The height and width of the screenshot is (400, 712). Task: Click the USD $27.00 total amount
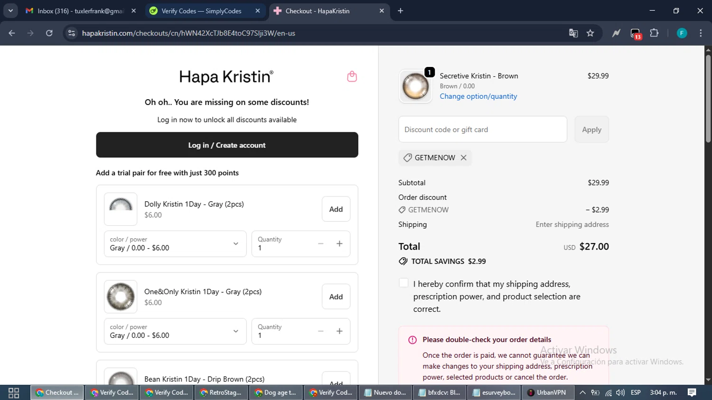[x=586, y=247]
